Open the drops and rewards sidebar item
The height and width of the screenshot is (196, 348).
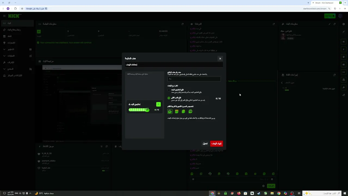click(17, 75)
